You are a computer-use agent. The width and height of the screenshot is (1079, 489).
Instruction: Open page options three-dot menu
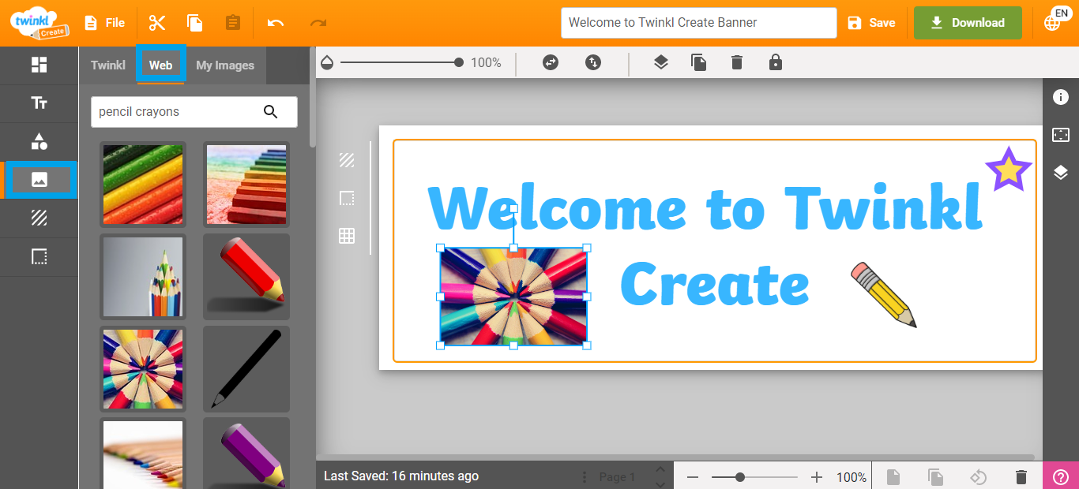coord(585,477)
